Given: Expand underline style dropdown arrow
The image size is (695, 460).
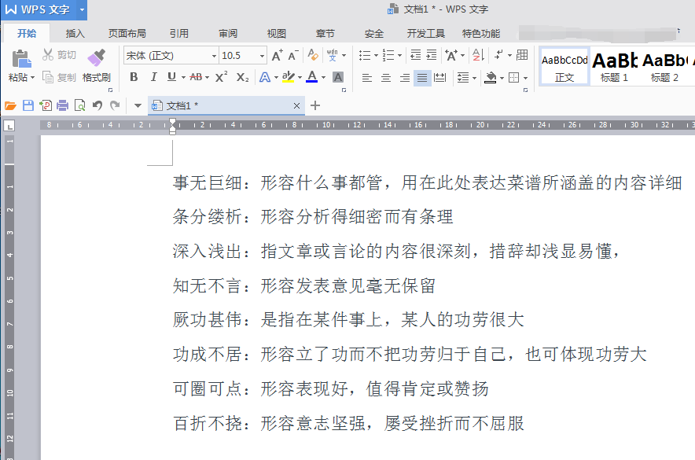Looking at the screenshot, I should (x=183, y=78).
